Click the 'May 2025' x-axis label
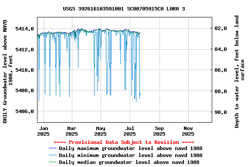This screenshot has height=167, width=251. [101, 131]
